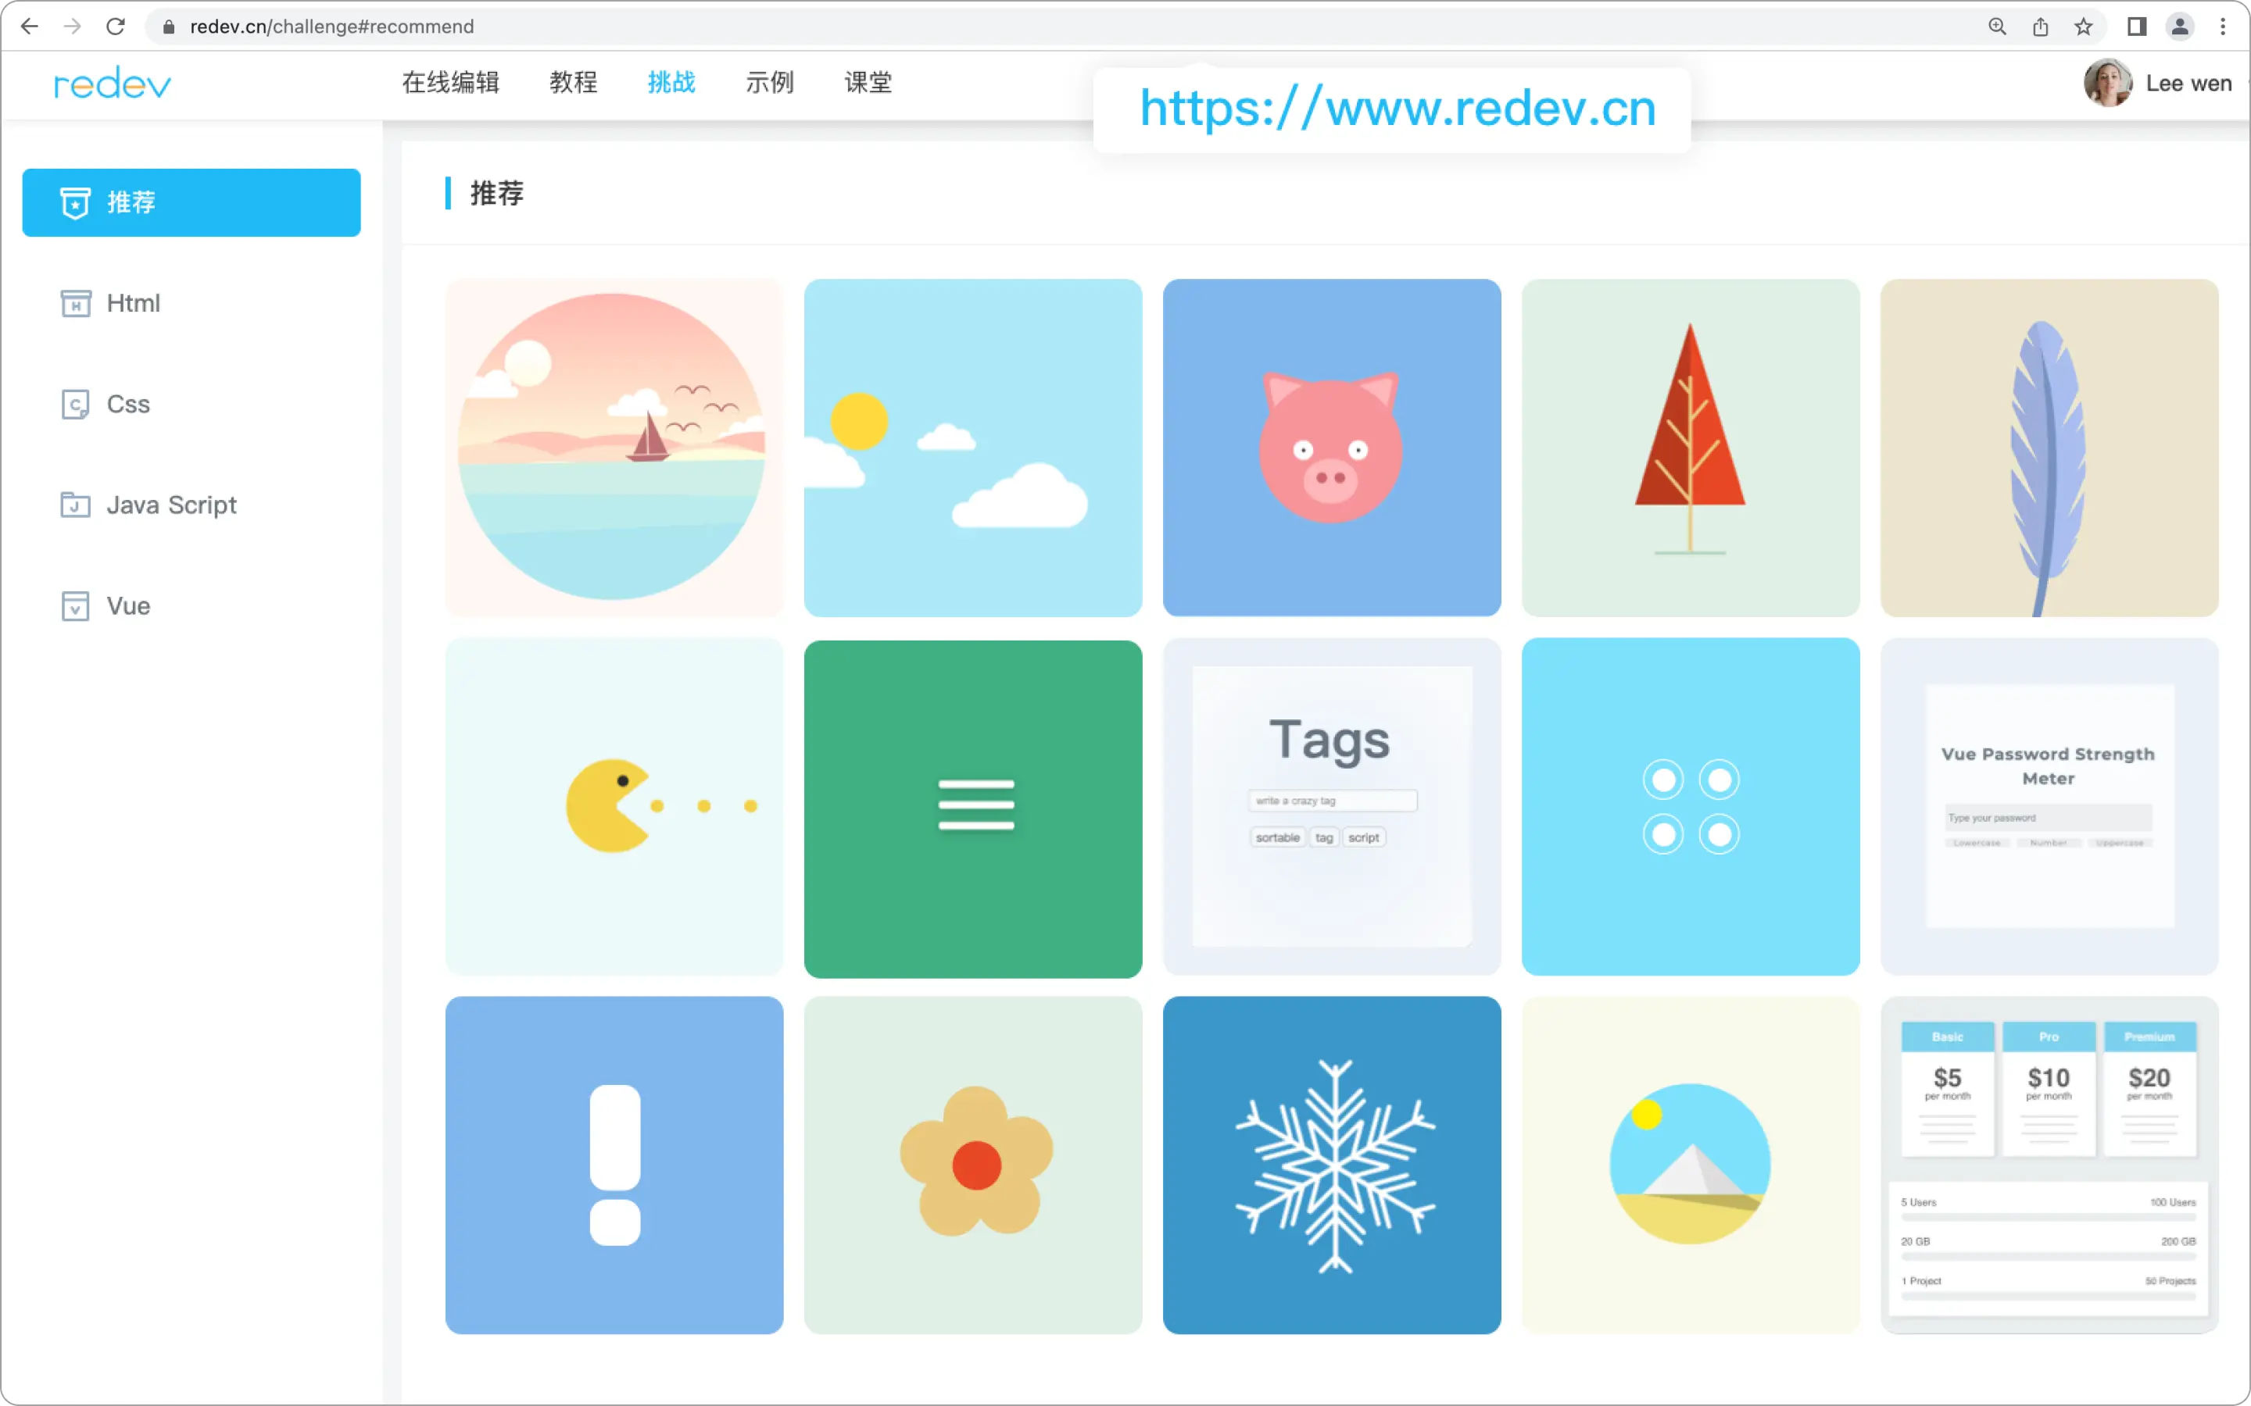The height and width of the screenshot is (1406, 2251).
Task: Open the 示例 navigation link
Action: point(769,83)
